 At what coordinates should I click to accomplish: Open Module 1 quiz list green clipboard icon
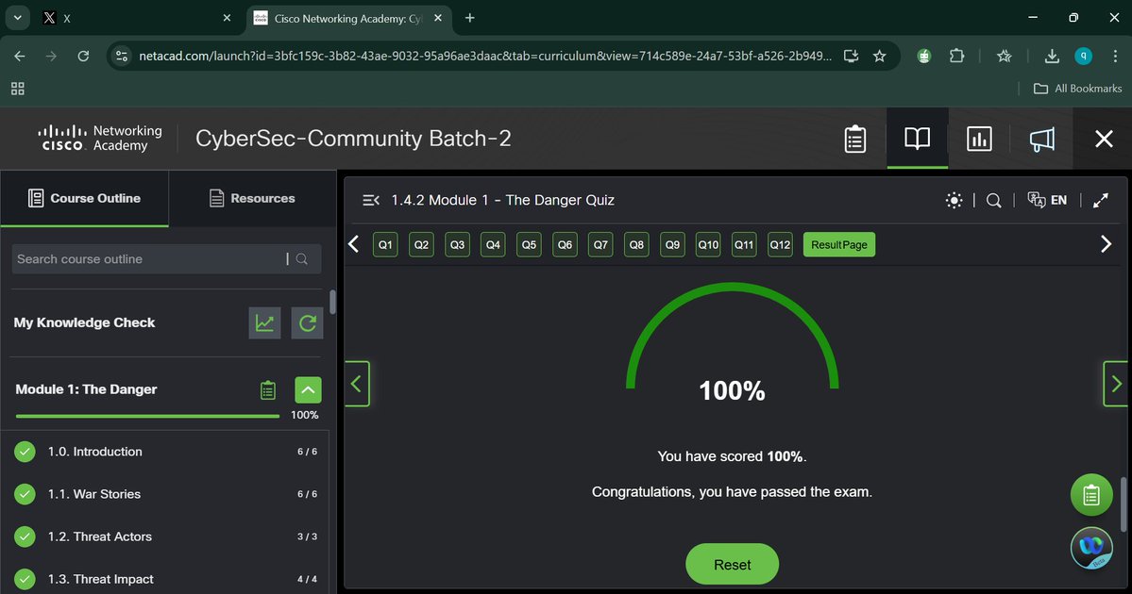(267, 389)
